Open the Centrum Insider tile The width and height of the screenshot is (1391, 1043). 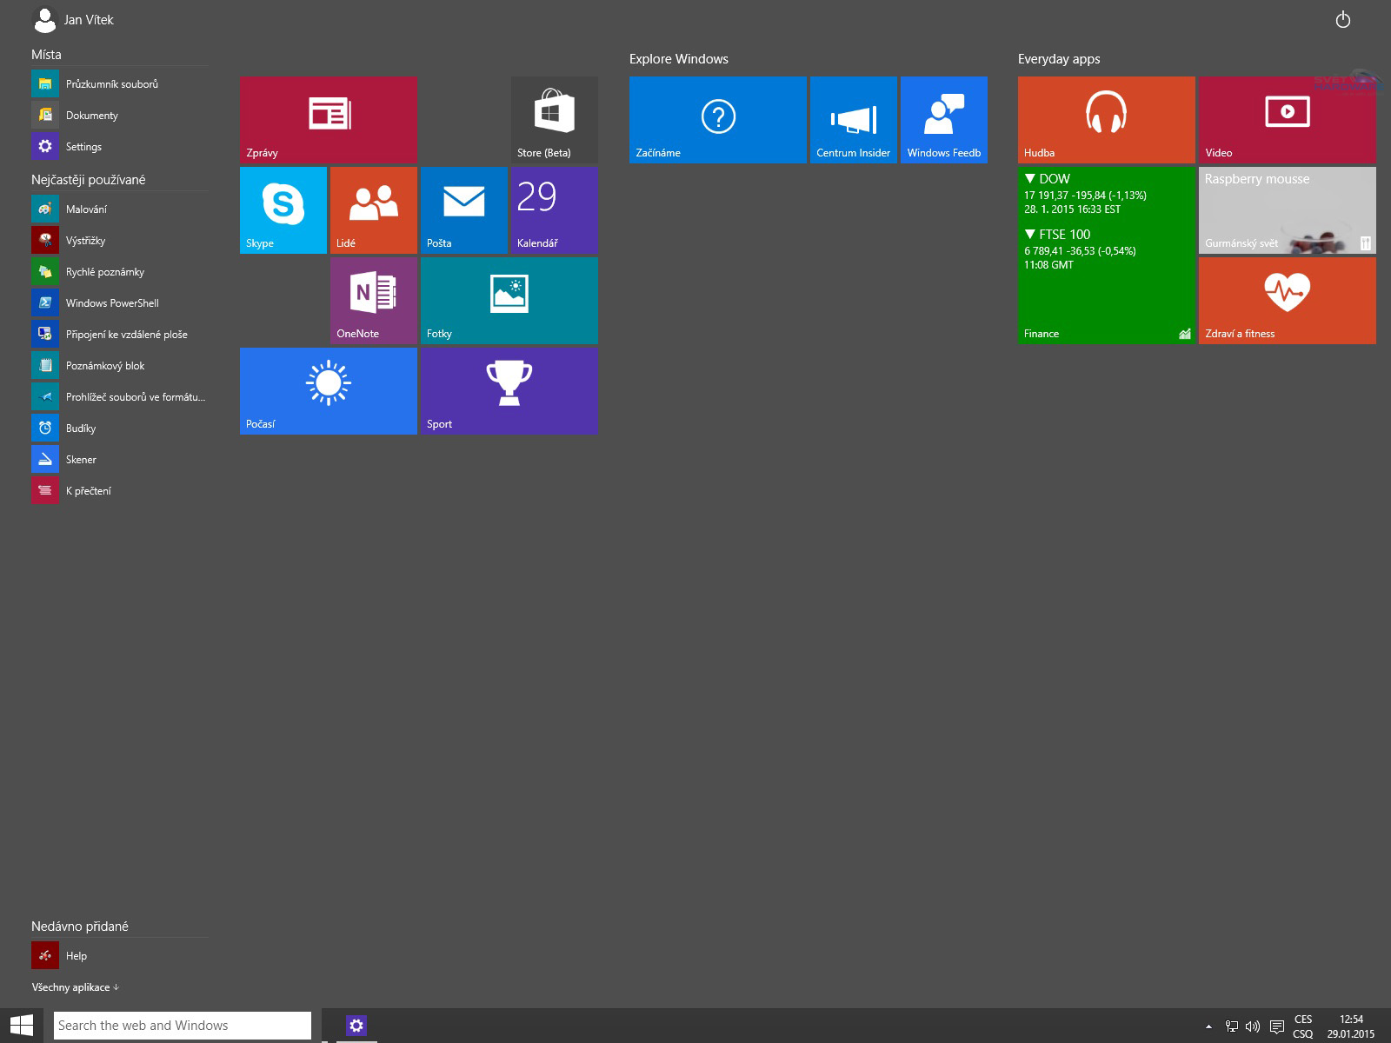tap(853, 119)
